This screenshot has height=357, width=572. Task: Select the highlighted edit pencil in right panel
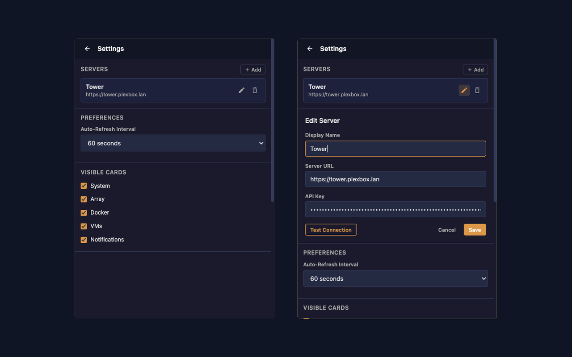(464, 90)
